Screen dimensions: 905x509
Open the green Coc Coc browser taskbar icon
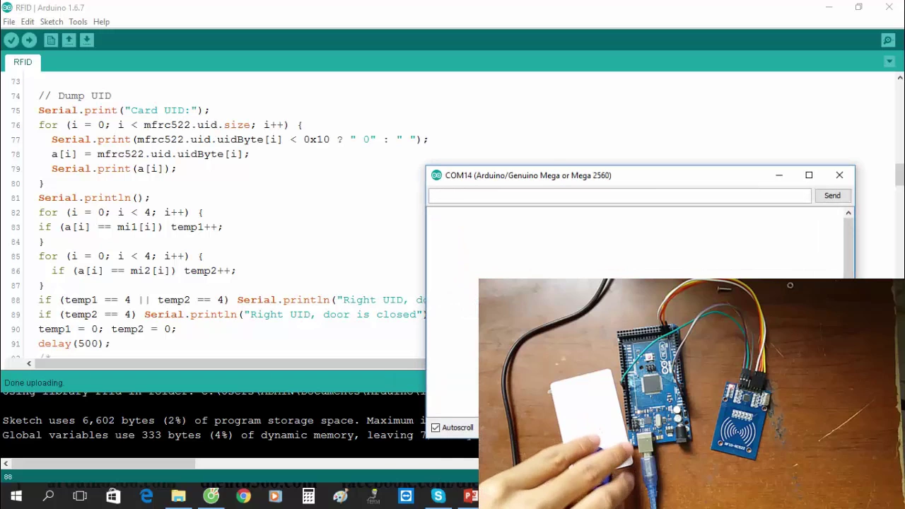coord(211,496)
